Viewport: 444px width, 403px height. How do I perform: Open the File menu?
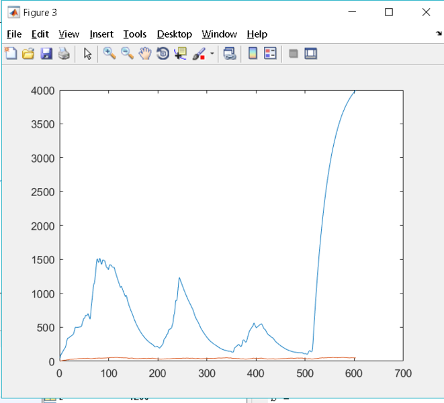coord(14,34)
